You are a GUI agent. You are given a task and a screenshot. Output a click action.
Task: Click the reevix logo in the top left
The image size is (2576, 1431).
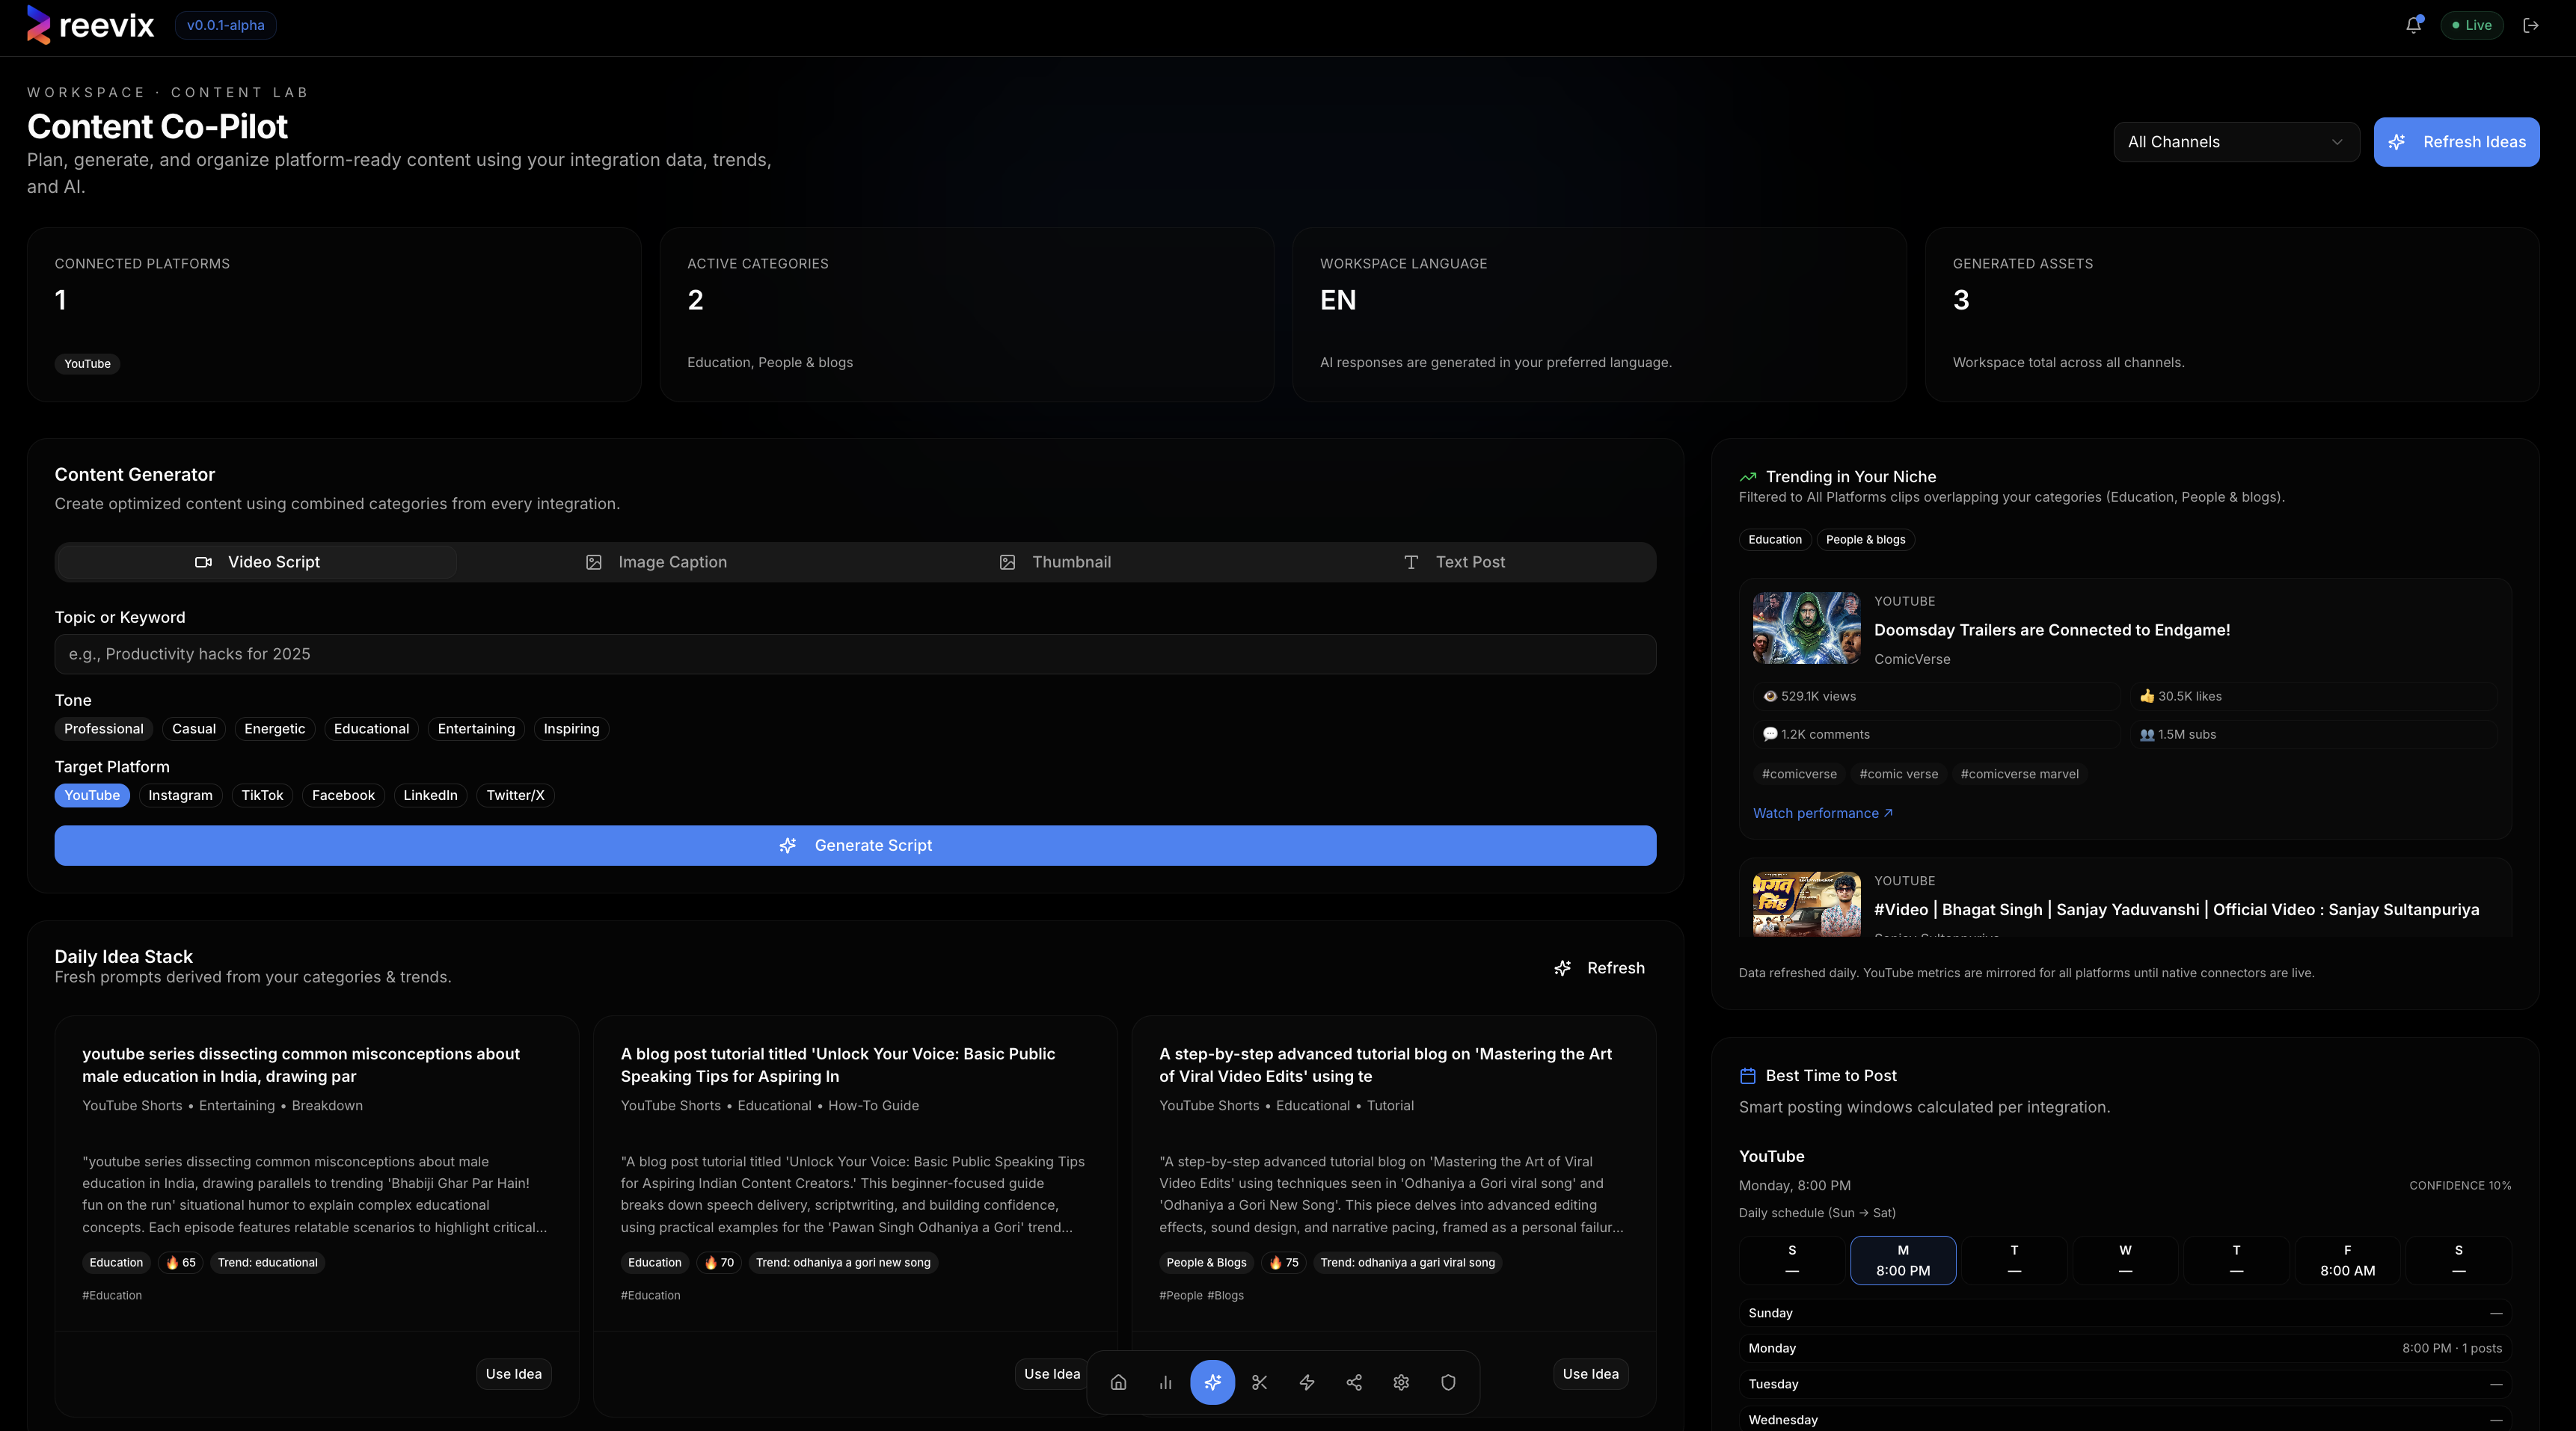(x=90, y=25)
